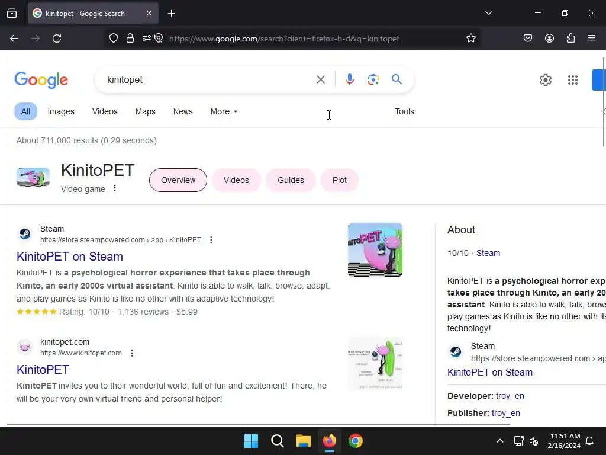
Task: Open the kinitopet.com KinitoPET result
Action: point(43,370)
